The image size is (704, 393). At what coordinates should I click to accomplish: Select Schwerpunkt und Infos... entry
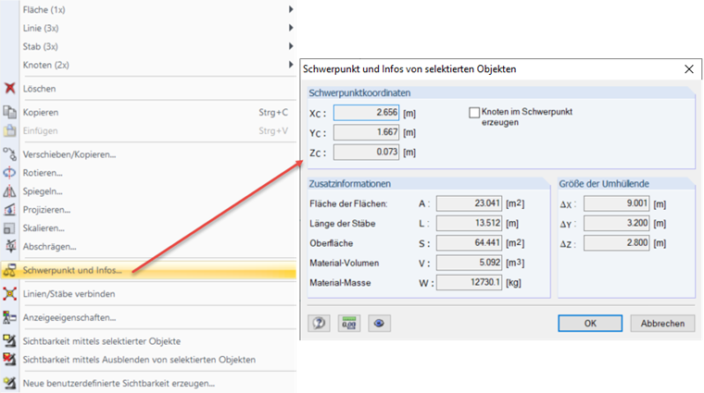(148, 270)
